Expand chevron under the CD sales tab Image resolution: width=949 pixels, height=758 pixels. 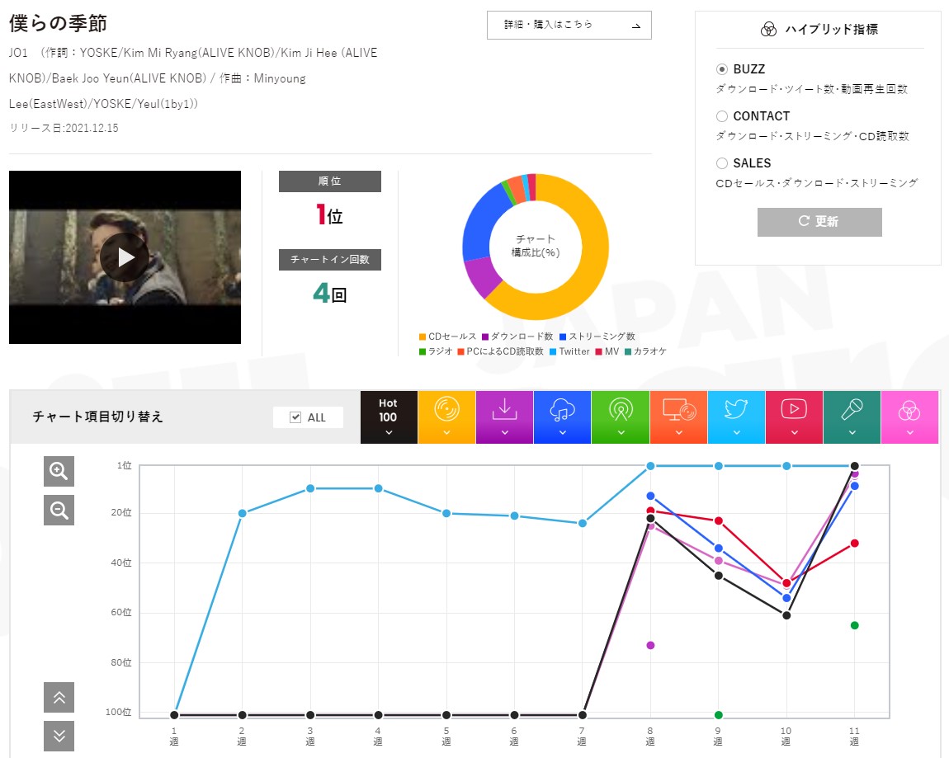[x=446, y=432]
